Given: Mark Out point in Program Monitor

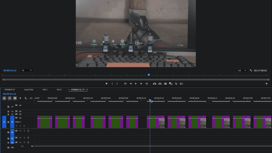Looking at the screenshot, I should coord(117,84).
